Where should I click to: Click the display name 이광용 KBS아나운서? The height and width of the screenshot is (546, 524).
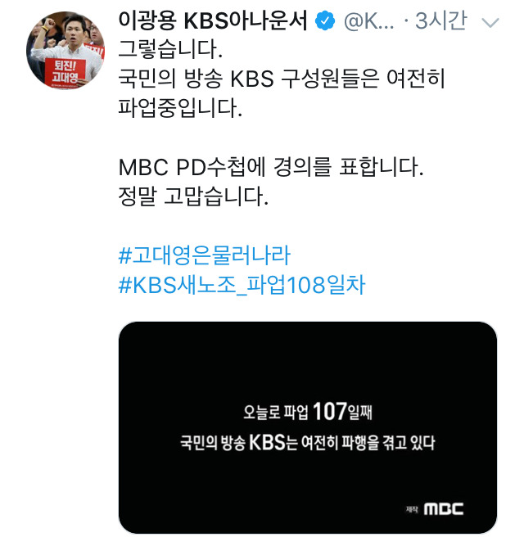point(213,20)
